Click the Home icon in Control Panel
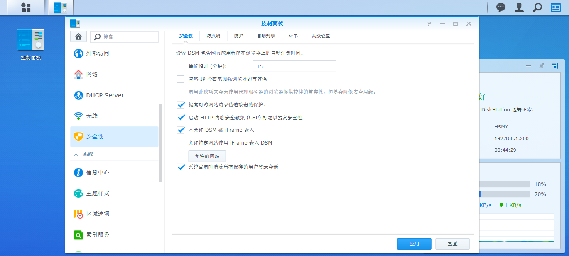This screenshot has height=256, width=569. (78, 36)
